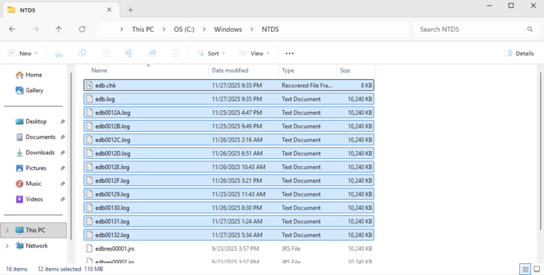Open the New item menu
This screenshot has height=275, width=544.
click(x=23, y=53)
